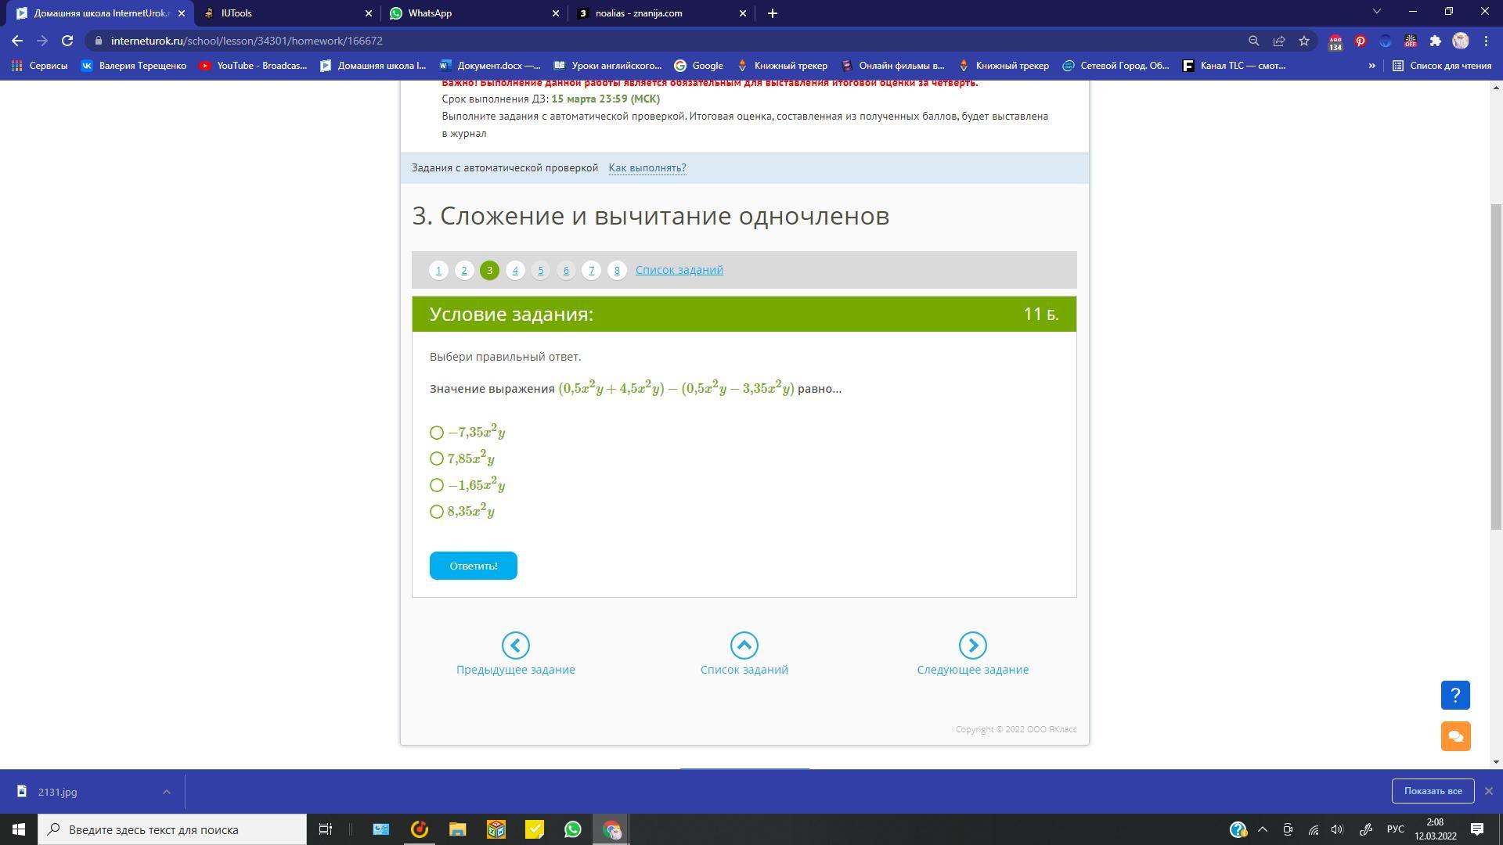The width and height of the screenshot is (1503, 845).
Task: Click the previous task arrow icon
Action: coord(515,645)
